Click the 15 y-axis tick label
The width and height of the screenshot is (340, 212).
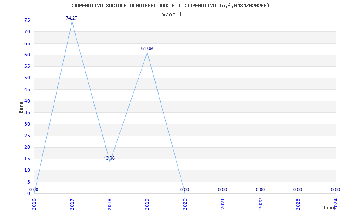27,159
